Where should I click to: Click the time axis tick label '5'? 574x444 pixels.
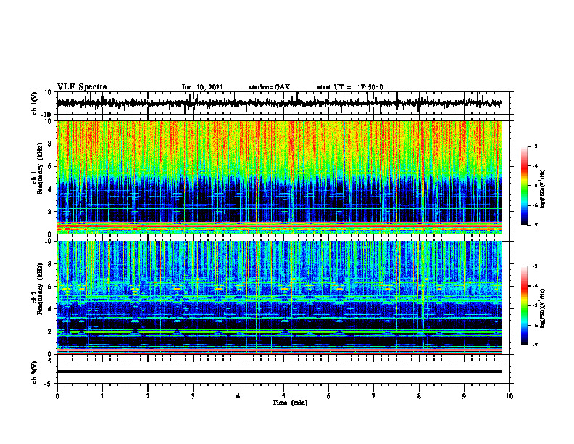tap(283, 396)
